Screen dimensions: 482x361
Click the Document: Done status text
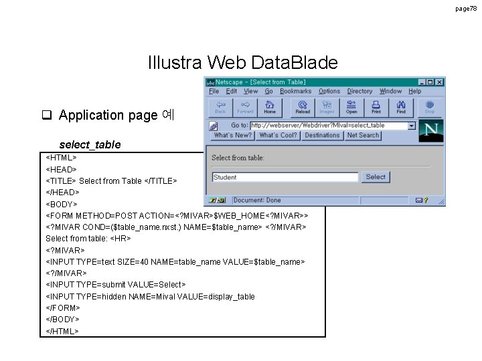click(x=257, y=200)
